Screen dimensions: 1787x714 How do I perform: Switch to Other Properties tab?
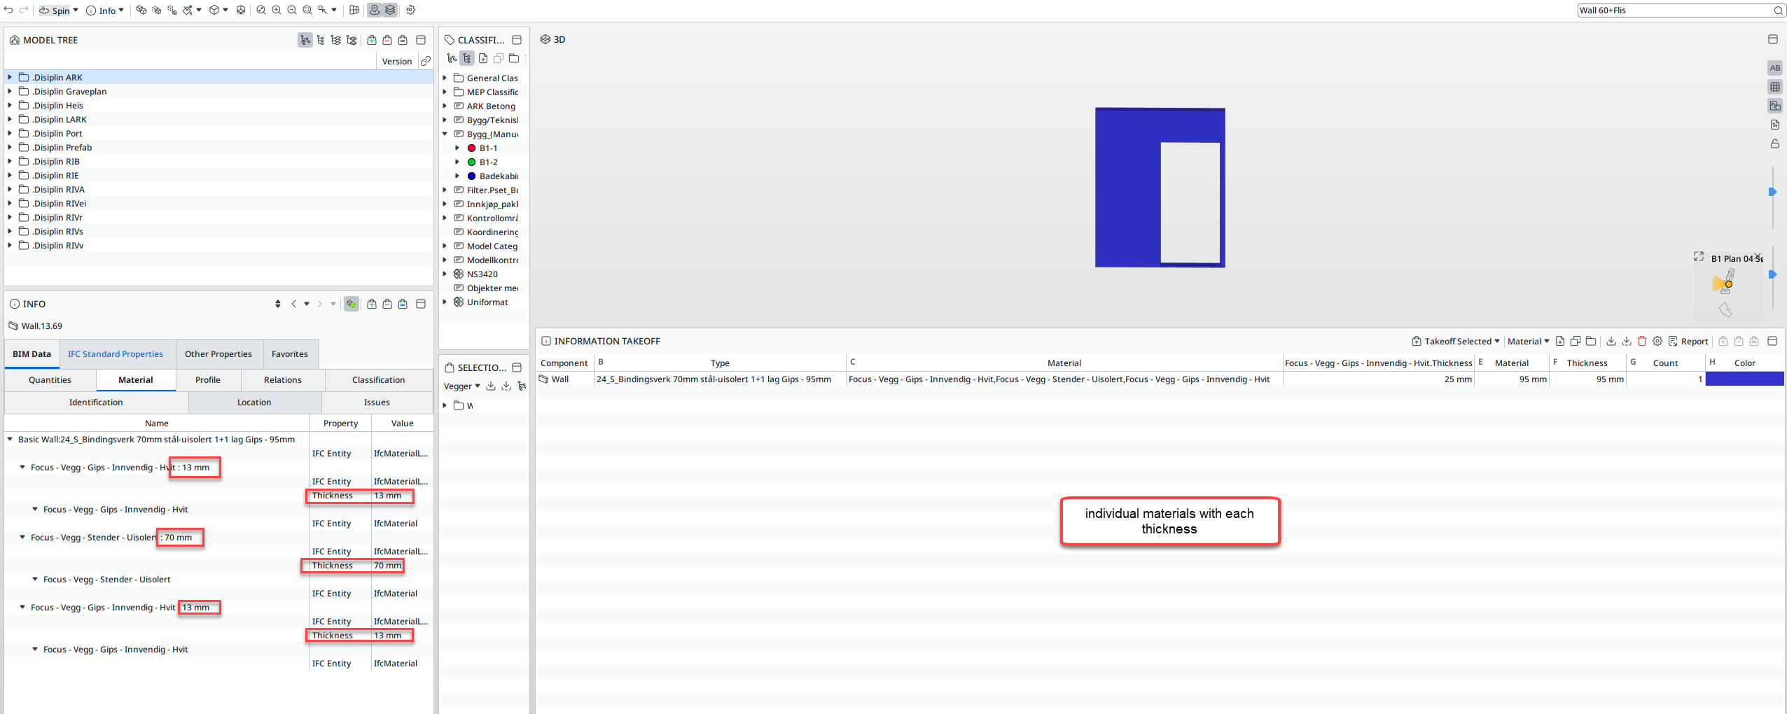[218, 353]
